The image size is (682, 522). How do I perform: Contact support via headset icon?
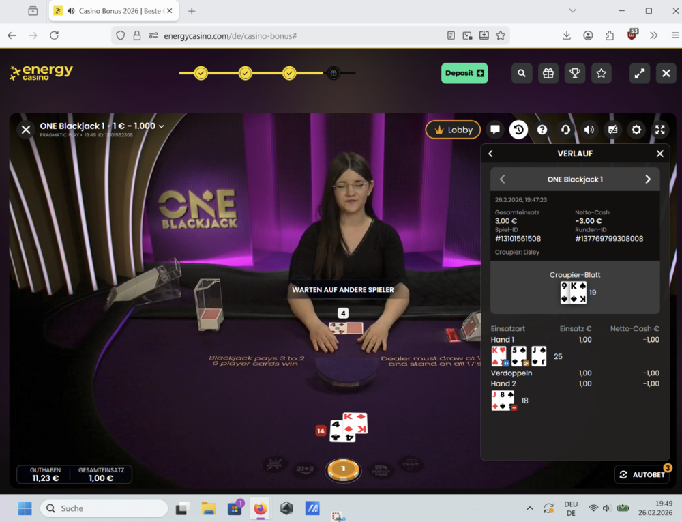pyautogui.click(x=565, y=130)
